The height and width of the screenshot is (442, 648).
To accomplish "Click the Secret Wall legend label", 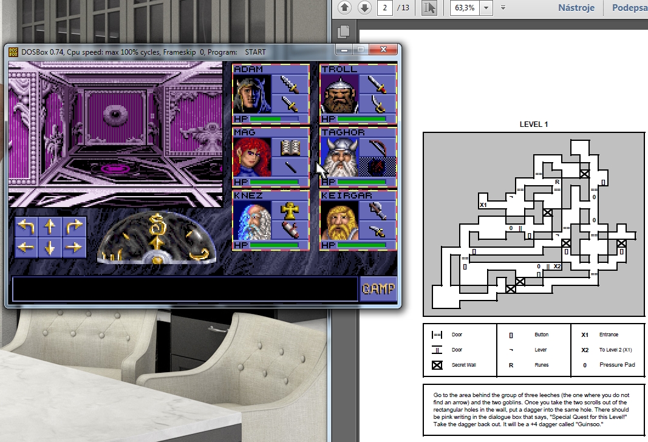I will pos(464,365).
